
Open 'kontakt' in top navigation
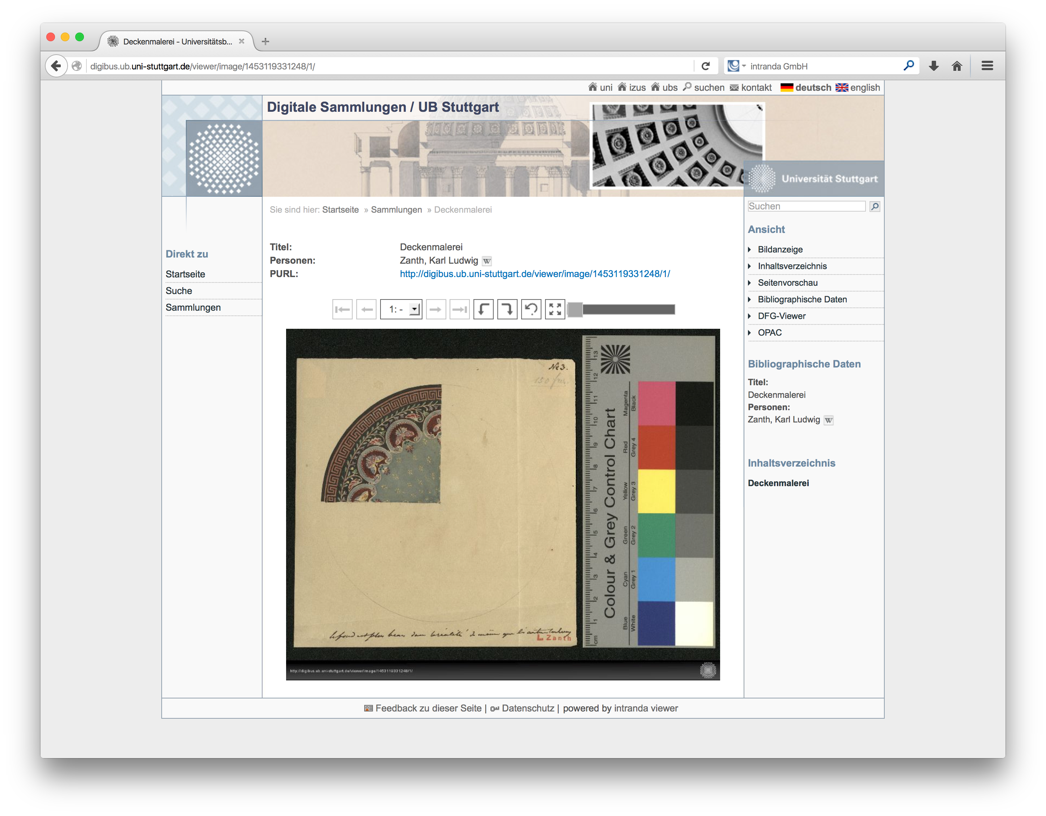(x=751, y=87)
